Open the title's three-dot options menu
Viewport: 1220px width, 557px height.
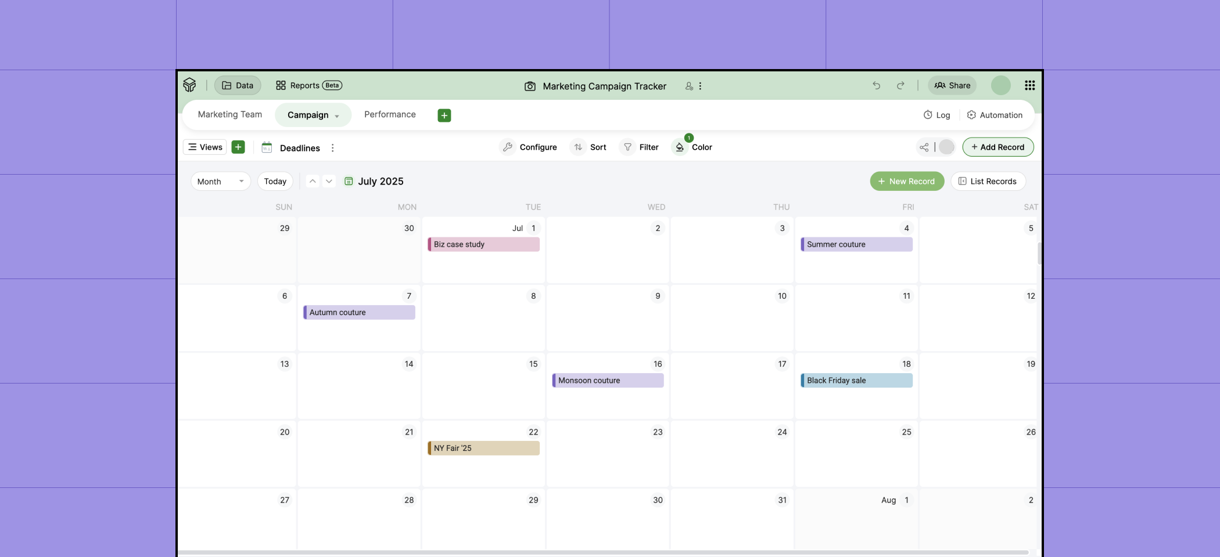pyautogui.click(x=700, y=86)
